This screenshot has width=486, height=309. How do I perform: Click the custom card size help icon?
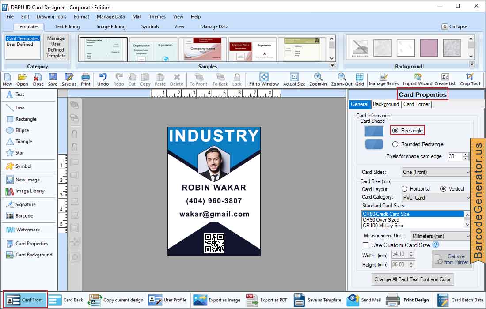click(x=436, y=245)
